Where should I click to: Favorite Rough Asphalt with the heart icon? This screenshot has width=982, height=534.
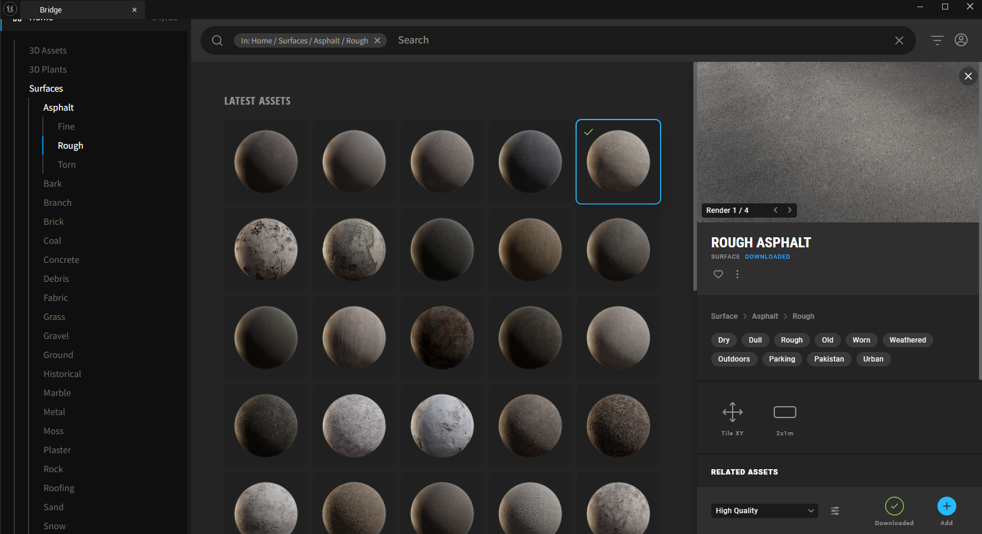point(718,274)
